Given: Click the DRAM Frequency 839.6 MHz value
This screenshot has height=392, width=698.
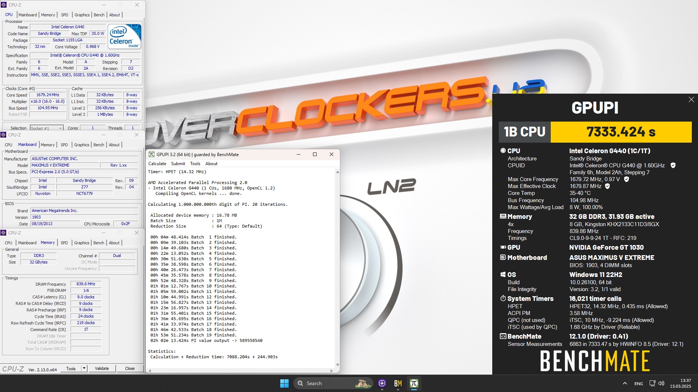Looking at the screenshot, I should [86, 284].
